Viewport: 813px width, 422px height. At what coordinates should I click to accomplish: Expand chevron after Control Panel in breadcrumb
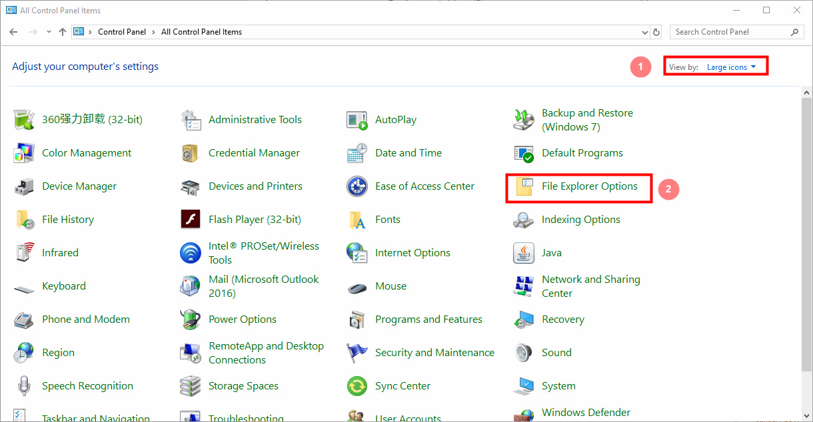click(x=154, y=32)
